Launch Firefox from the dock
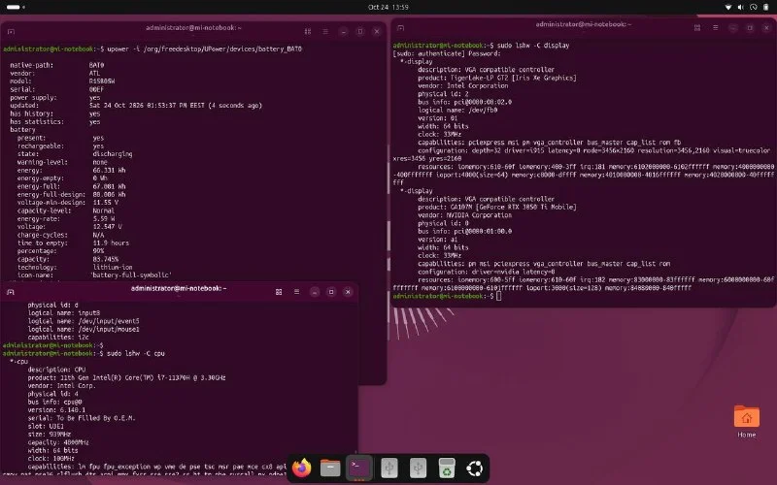The height and width of the screenshot is (485, 777). click(301, 468)
